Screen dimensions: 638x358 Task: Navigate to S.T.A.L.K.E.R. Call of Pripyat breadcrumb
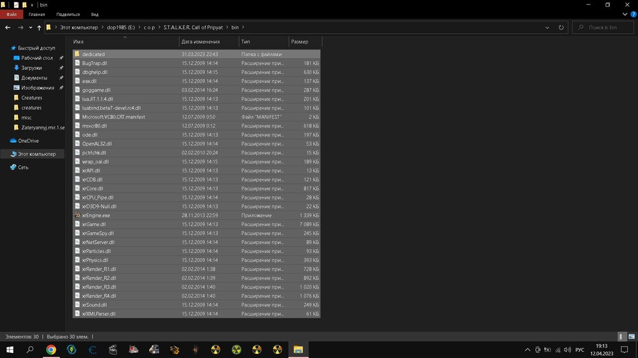click(193, 27)
